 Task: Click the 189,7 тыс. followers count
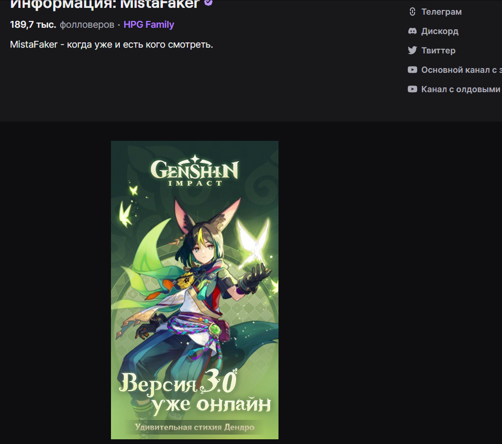pos(62,25)
